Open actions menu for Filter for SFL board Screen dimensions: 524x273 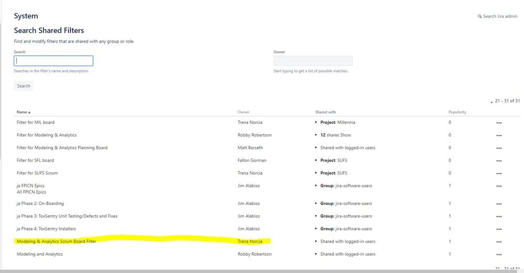499,161
